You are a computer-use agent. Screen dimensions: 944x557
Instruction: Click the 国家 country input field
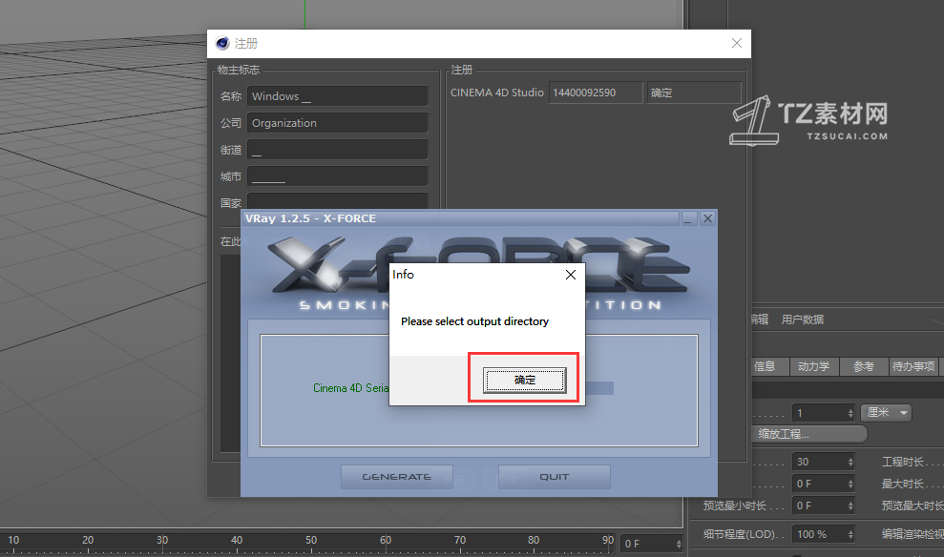(x=337, y=201)
